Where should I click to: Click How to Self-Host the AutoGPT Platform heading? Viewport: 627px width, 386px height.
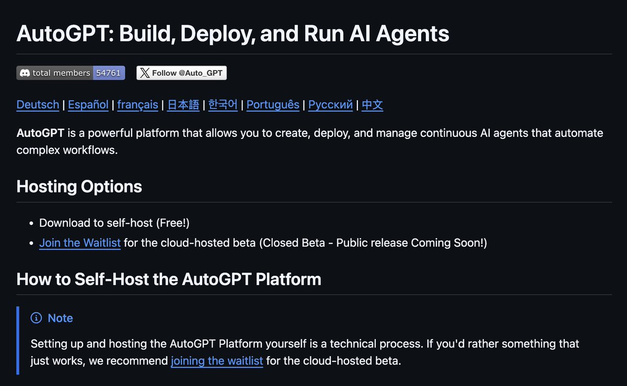pos(169,279)
